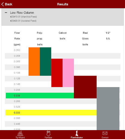Click the 0.106 flow rate value
Screen dimensions: 125x139
[17, 73]
